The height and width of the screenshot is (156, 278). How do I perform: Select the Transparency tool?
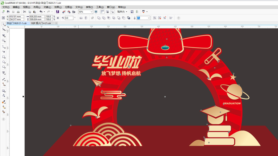pyautogui.click(x=3, y=96)
